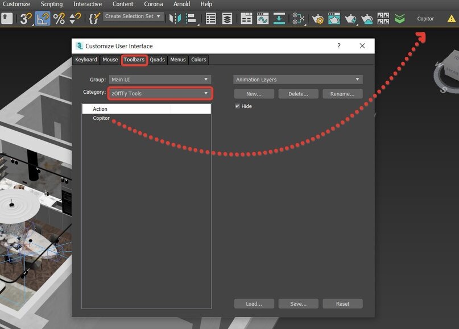Click the New... button
This screenshot has width=459, height=329.
pyautogui.click(x=254, y=94)
